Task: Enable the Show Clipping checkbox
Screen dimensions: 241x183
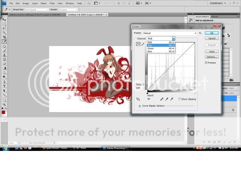Action: pos(180,99)
